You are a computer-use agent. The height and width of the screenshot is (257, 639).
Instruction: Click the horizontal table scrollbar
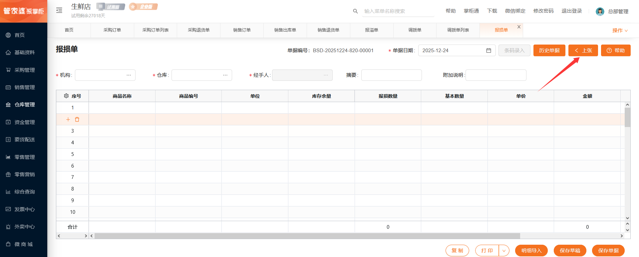(x=307, y=236)
